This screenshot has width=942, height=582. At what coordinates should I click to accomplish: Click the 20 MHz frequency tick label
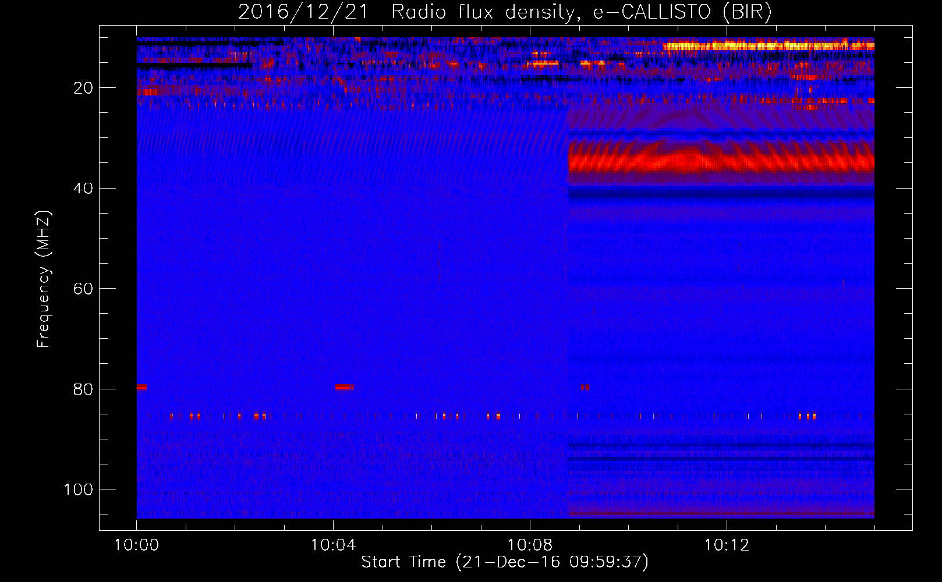pos(83,88)
